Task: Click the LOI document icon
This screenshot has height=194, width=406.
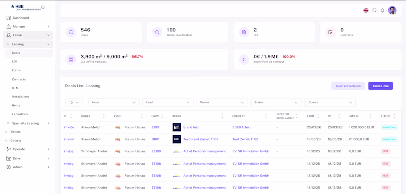Action: point(244,32)
